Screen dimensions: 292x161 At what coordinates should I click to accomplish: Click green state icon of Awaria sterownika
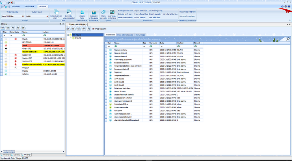coord(110,107)
